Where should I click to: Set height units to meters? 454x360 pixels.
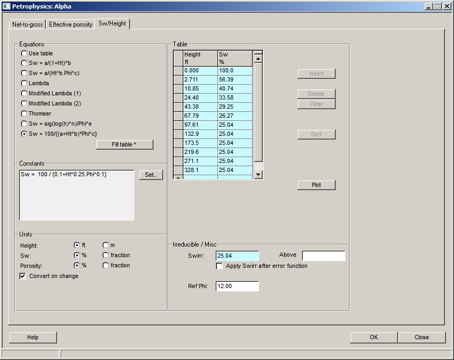pos(106,245)
